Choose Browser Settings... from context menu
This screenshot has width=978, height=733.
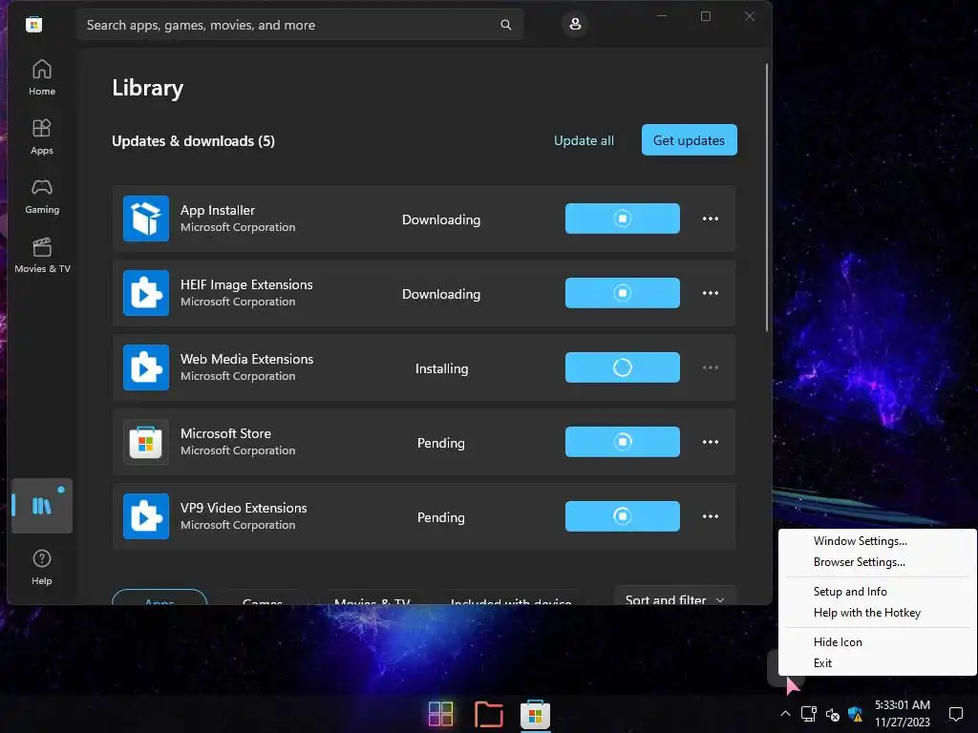point(859,562)
